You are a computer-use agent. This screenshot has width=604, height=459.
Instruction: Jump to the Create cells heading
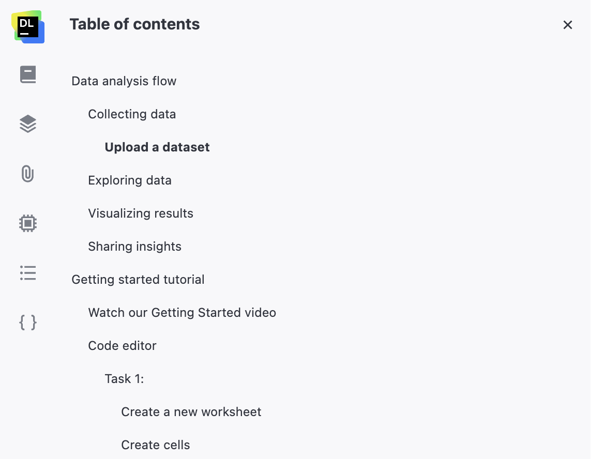point(155,445)
